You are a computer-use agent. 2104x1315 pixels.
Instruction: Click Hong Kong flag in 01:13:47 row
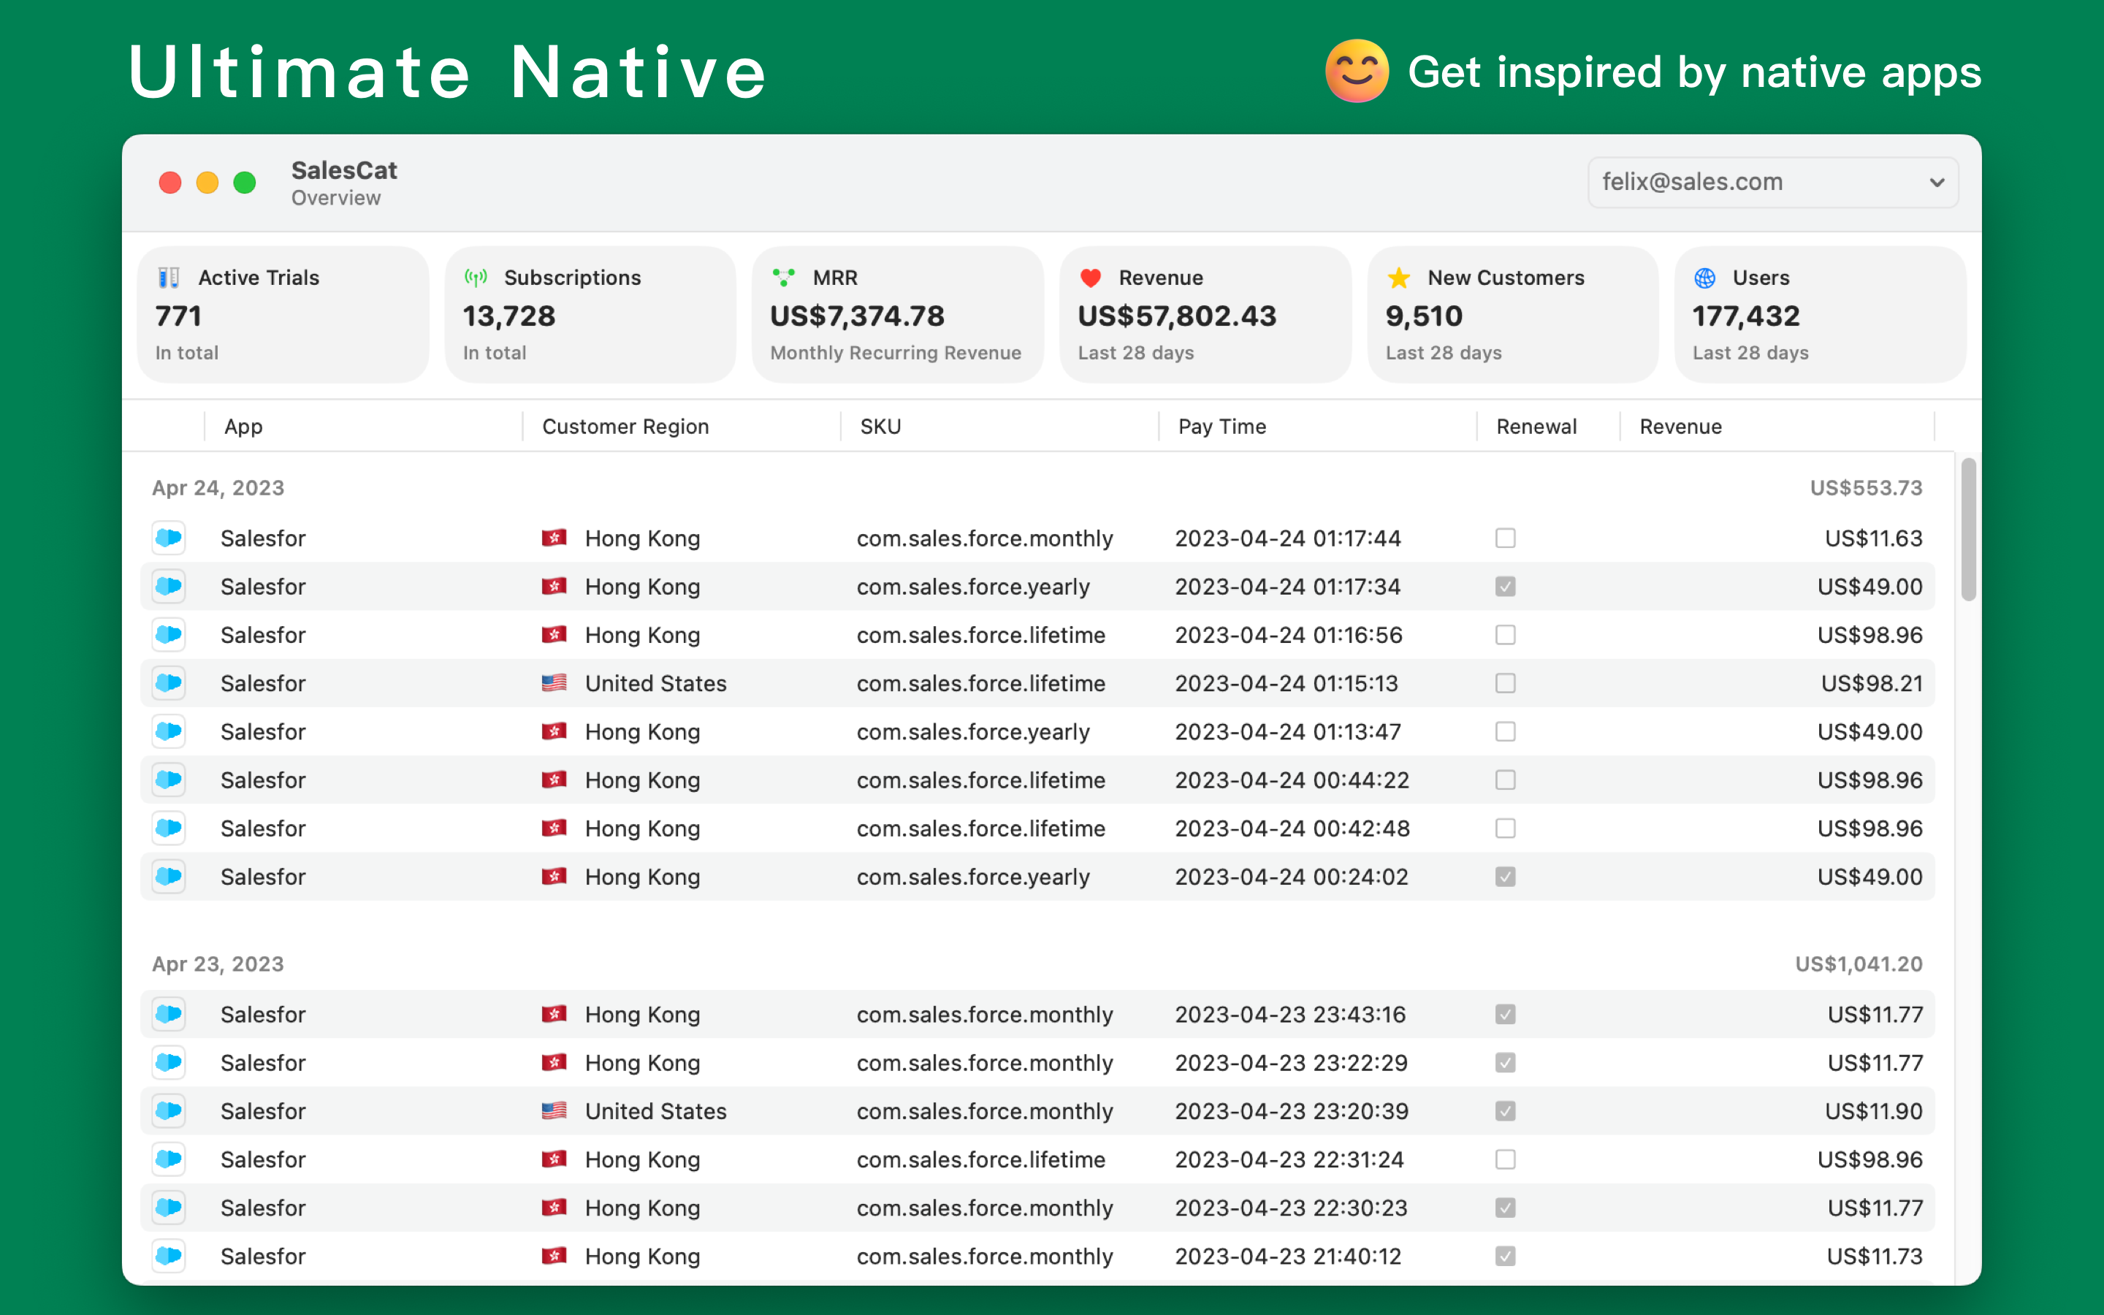[554, 731]
